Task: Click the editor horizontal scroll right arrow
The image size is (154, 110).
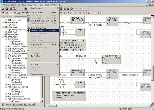Action: coord(150,106)
